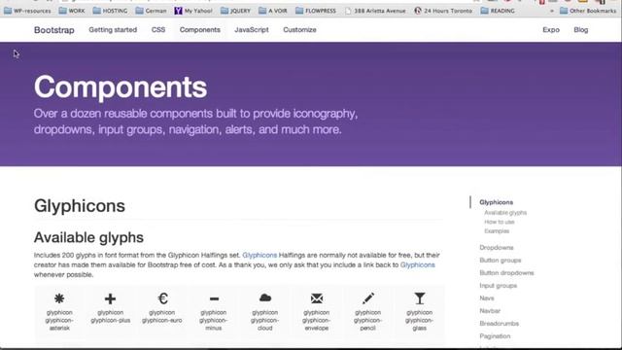The height and width of the screenshot is (350, 622).
Task: Open the JQUERY bookmark folder
Action: [x=235, y=11]
